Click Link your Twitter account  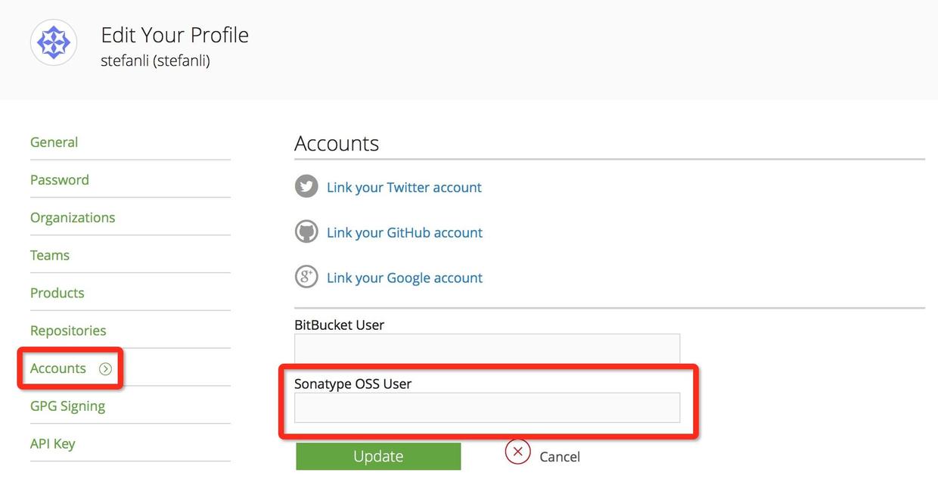pos(404,188)
